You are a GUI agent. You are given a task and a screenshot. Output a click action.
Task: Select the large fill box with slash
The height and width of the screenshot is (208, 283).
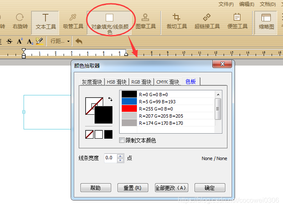90,102
